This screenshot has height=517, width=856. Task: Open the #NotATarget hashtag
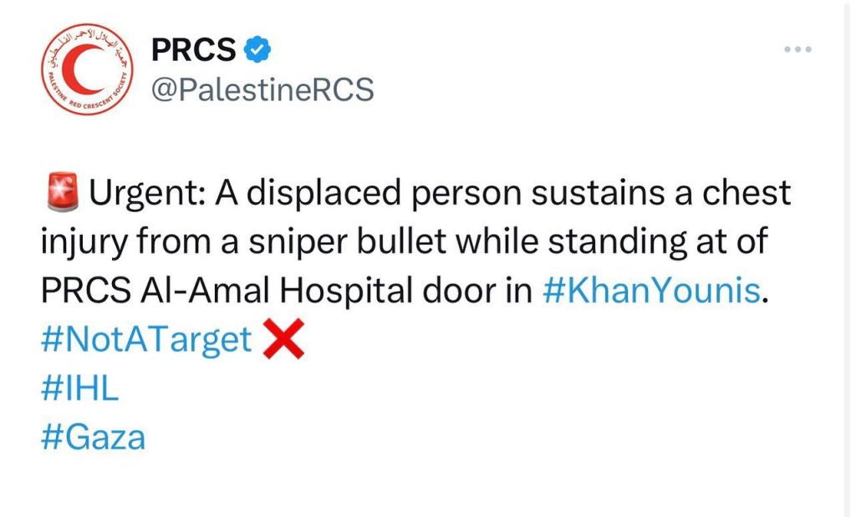[x=146, y=340]
